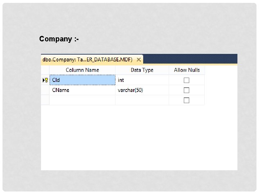The image size is (259, 194).
Task: Close the dbo.Company table designer tab
Action: click(138, 59)
